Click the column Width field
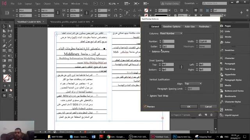This screenshot has width=250, height=140. pos(205,42)
